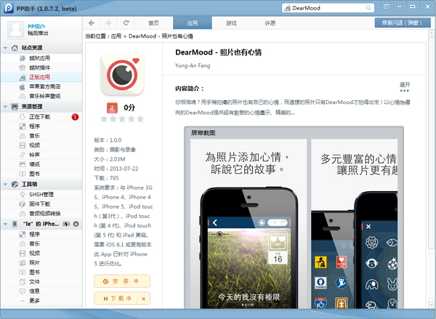Click the device eject circle icon
Screen dimensions: 436x319
[76, 224]
